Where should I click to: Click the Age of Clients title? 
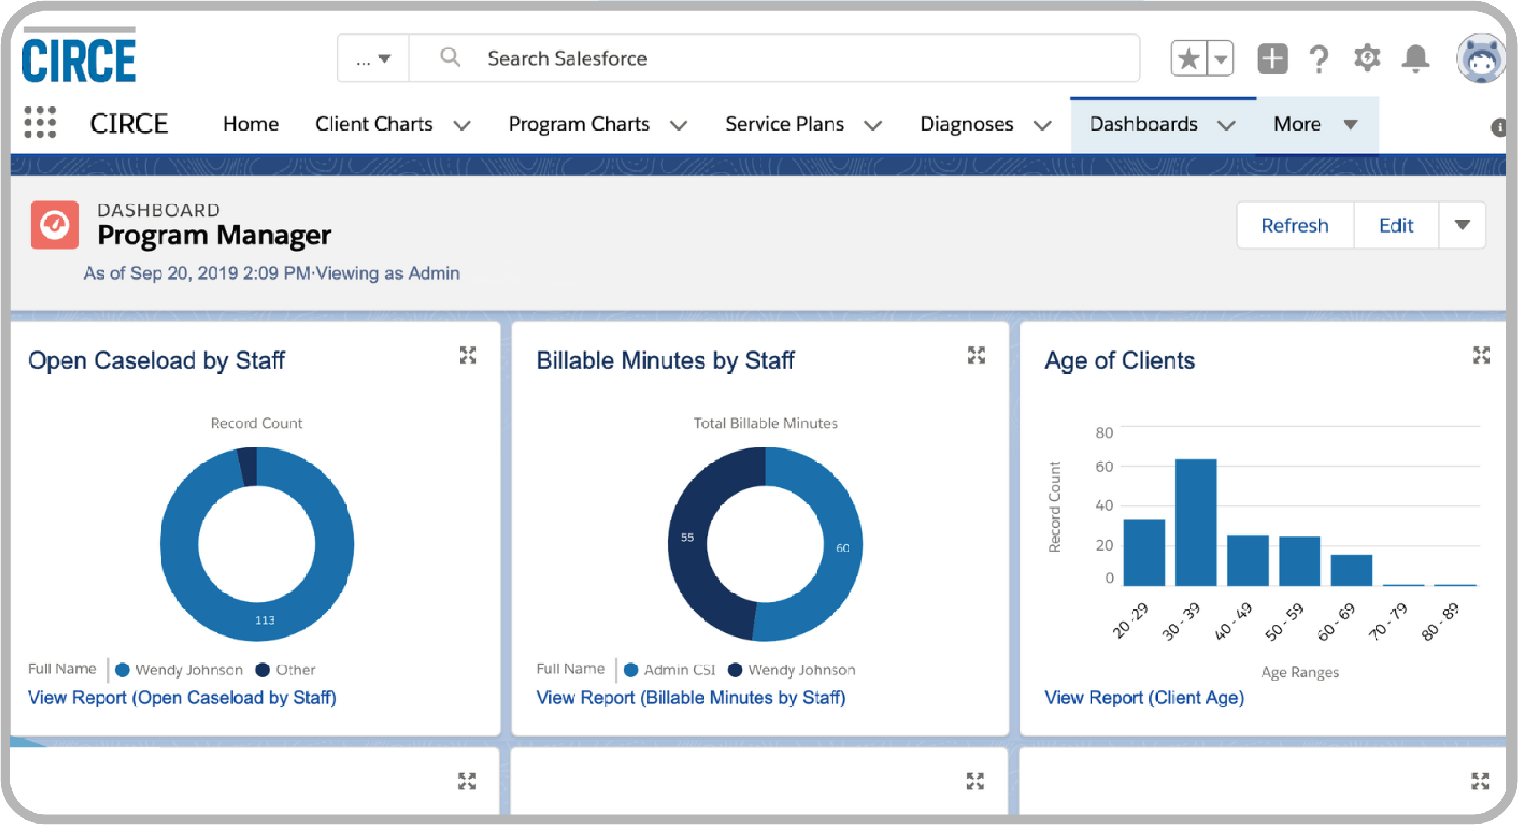click(1119, 360)
